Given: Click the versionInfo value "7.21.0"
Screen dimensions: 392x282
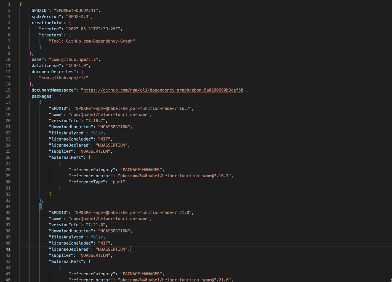Looking at the screenshot, I should pyautogui.click(x=96, y=225).
